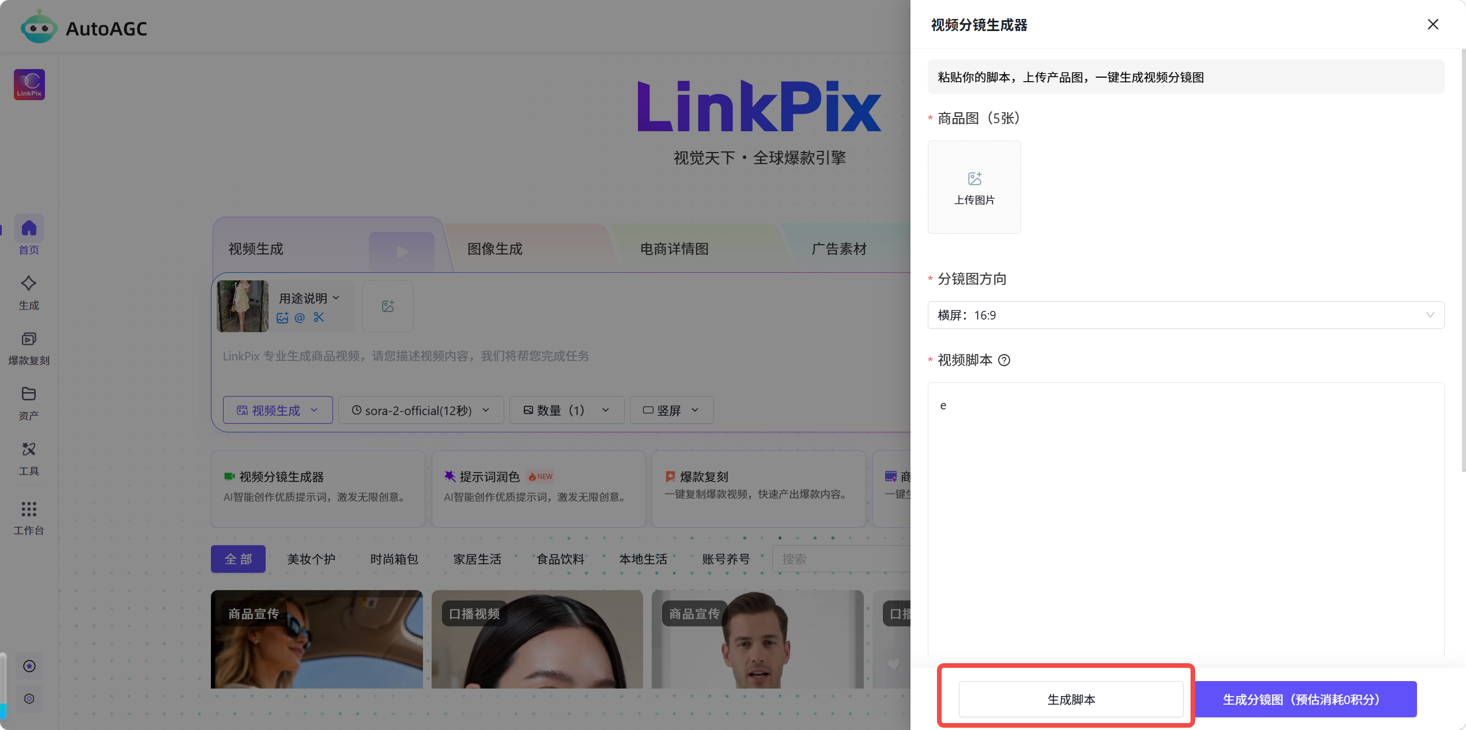This screenshot has height=730, width=1466.
Task: Click the 生成脚本 button
Action: click(x=1071, y=699)
